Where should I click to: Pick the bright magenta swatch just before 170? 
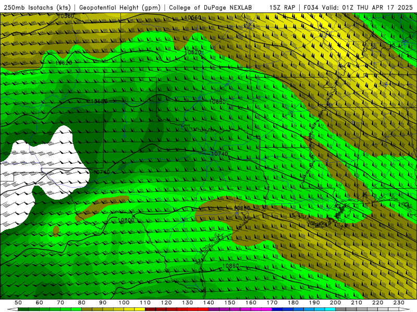point(266,309)
